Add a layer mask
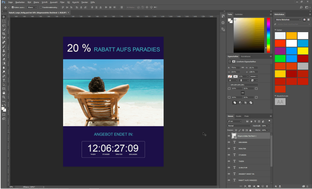 (250, 186)
